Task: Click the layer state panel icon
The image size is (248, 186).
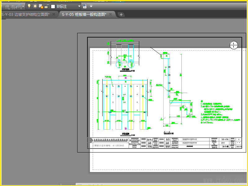Action: coord(85,6)
